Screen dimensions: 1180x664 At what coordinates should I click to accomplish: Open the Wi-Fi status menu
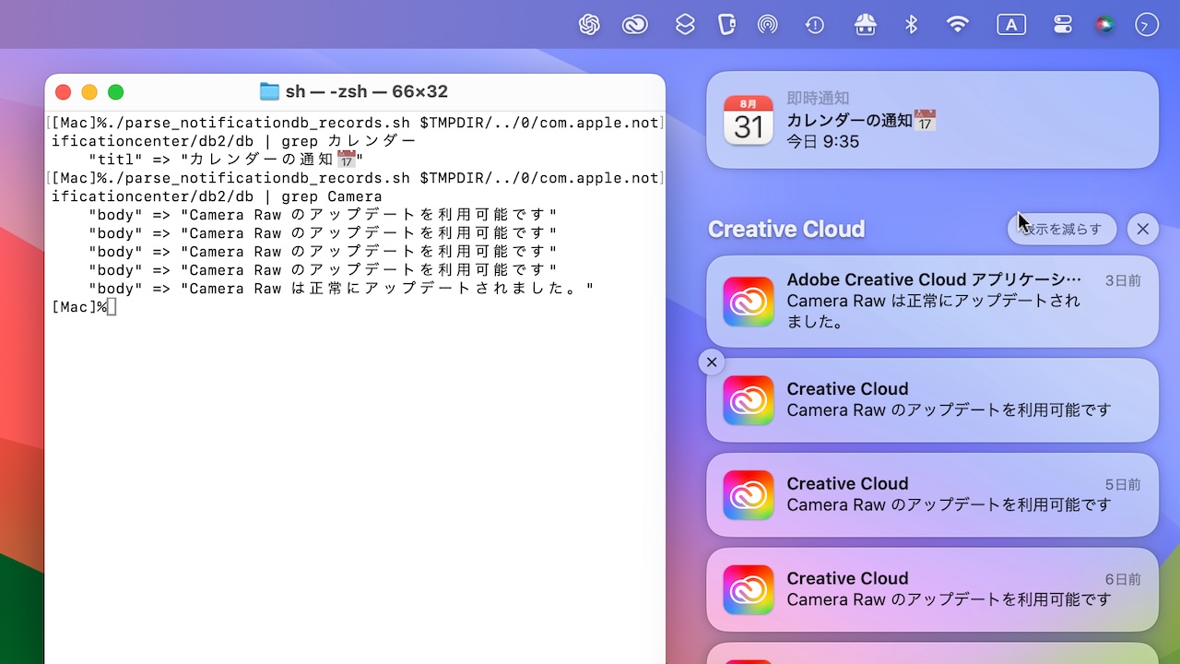[958, 25]
